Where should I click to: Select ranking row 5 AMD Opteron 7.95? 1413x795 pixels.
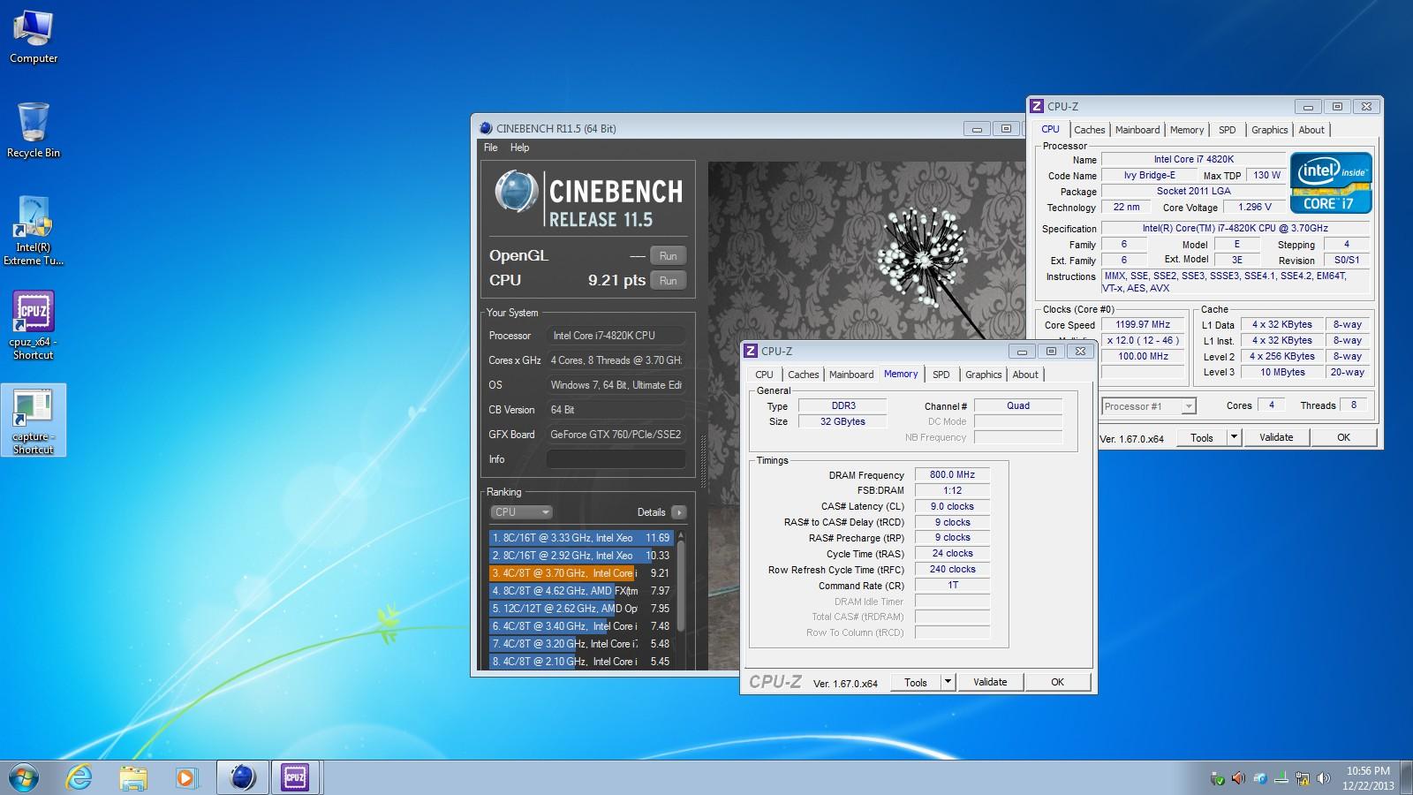tap(581, 609)
